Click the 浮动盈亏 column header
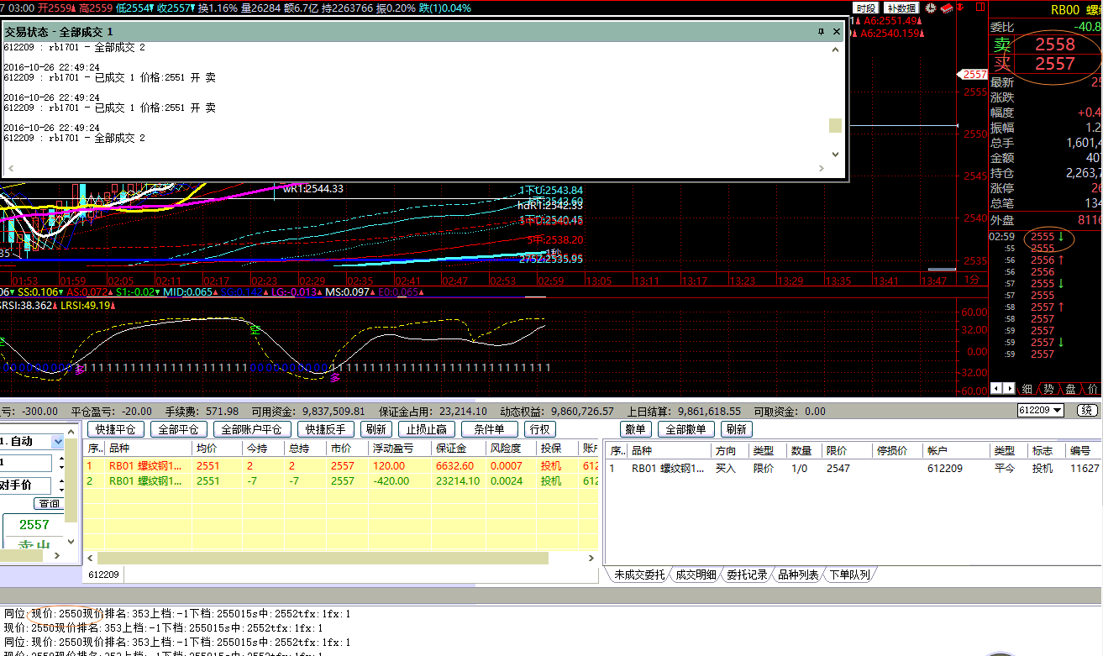The height and width of the screenshot is (656, 1103). pyautogui.click(x=401, y=450)
